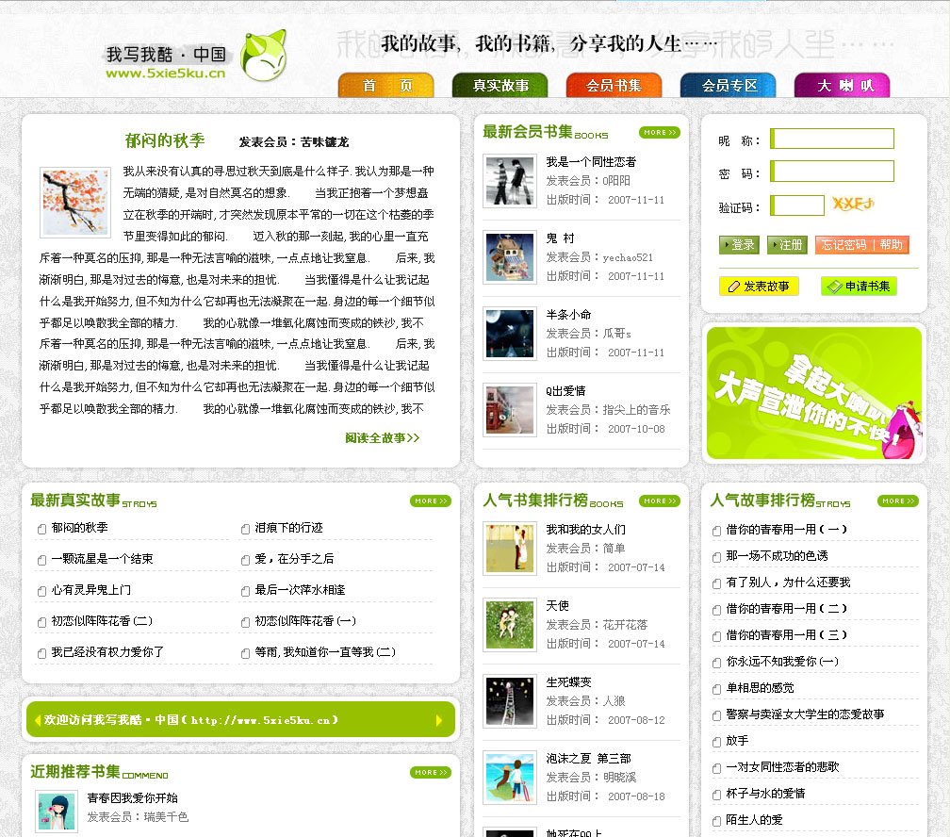Open the 阅读全故事>> link
Screen dimensions: 950x837
[x=383, y=437]
